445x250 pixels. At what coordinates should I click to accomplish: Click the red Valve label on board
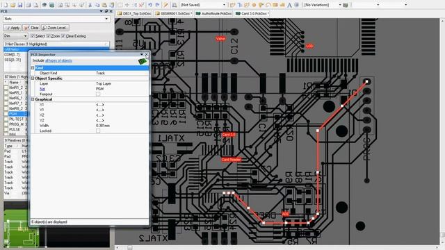point(220,39)
